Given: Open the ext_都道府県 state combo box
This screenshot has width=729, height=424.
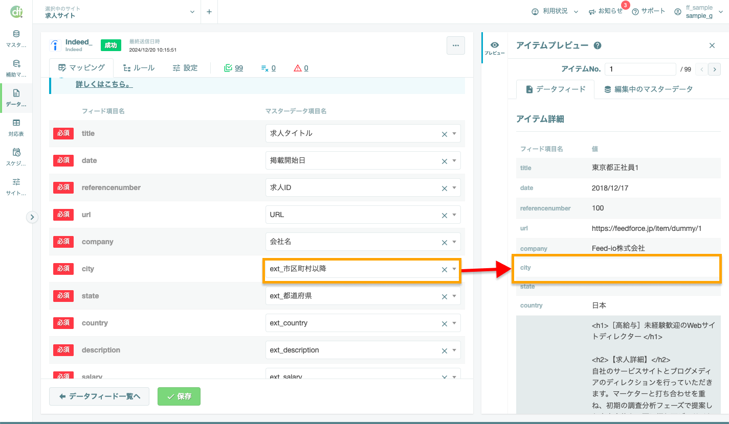Looking at the screenshot, I should tap(363, 296).
